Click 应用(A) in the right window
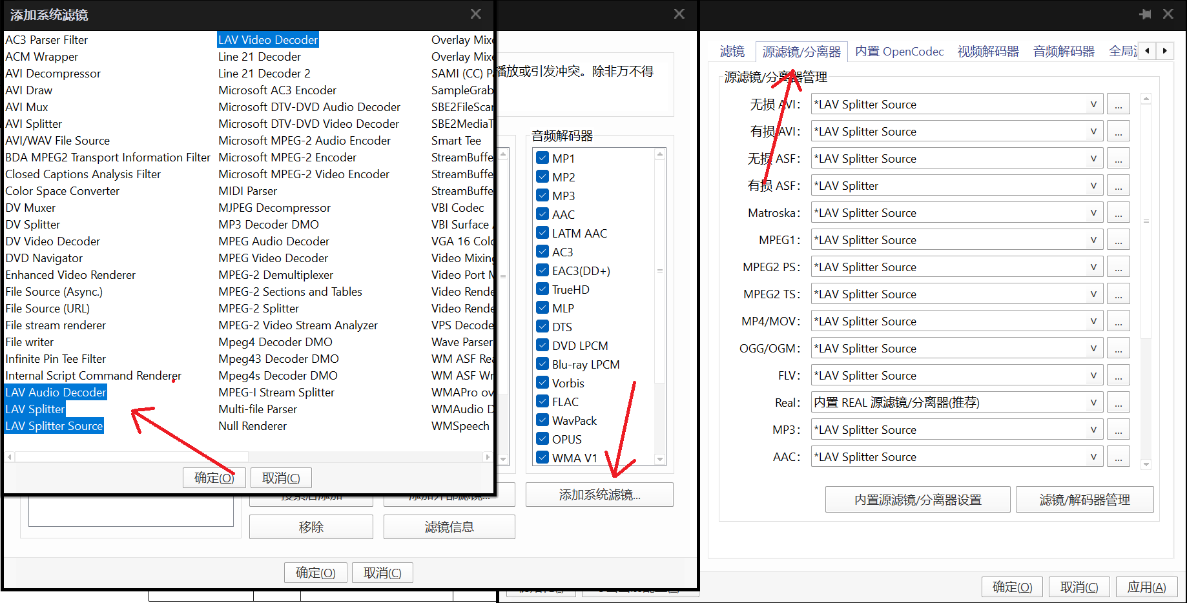 tap(1146, 587)
